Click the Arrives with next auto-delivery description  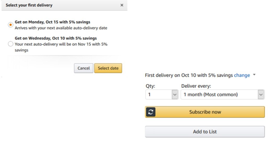coord(61,28)
